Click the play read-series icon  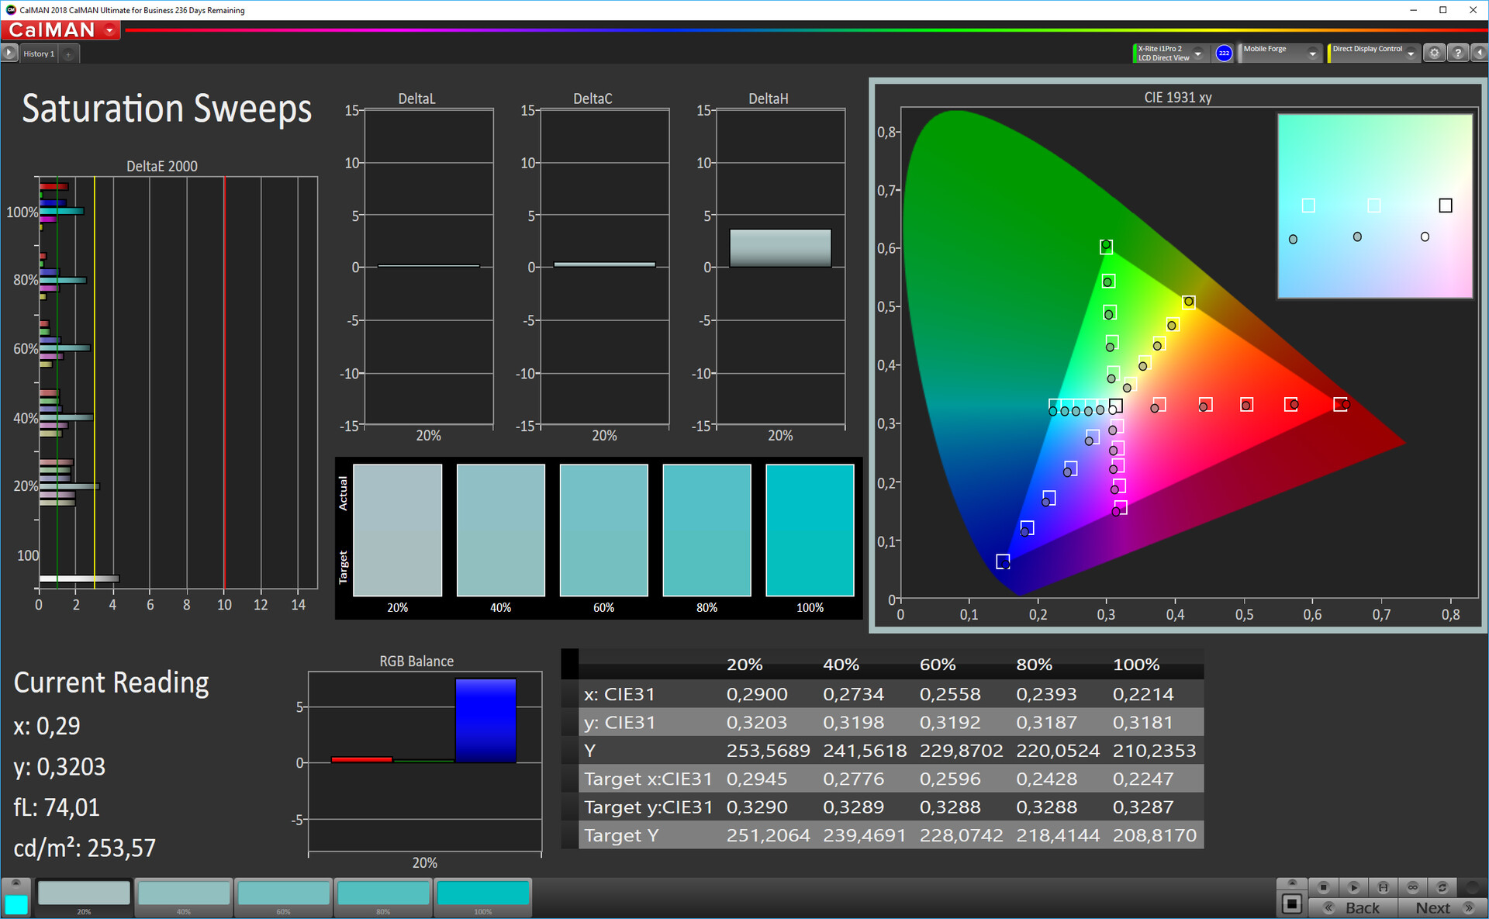[1353, 887]
